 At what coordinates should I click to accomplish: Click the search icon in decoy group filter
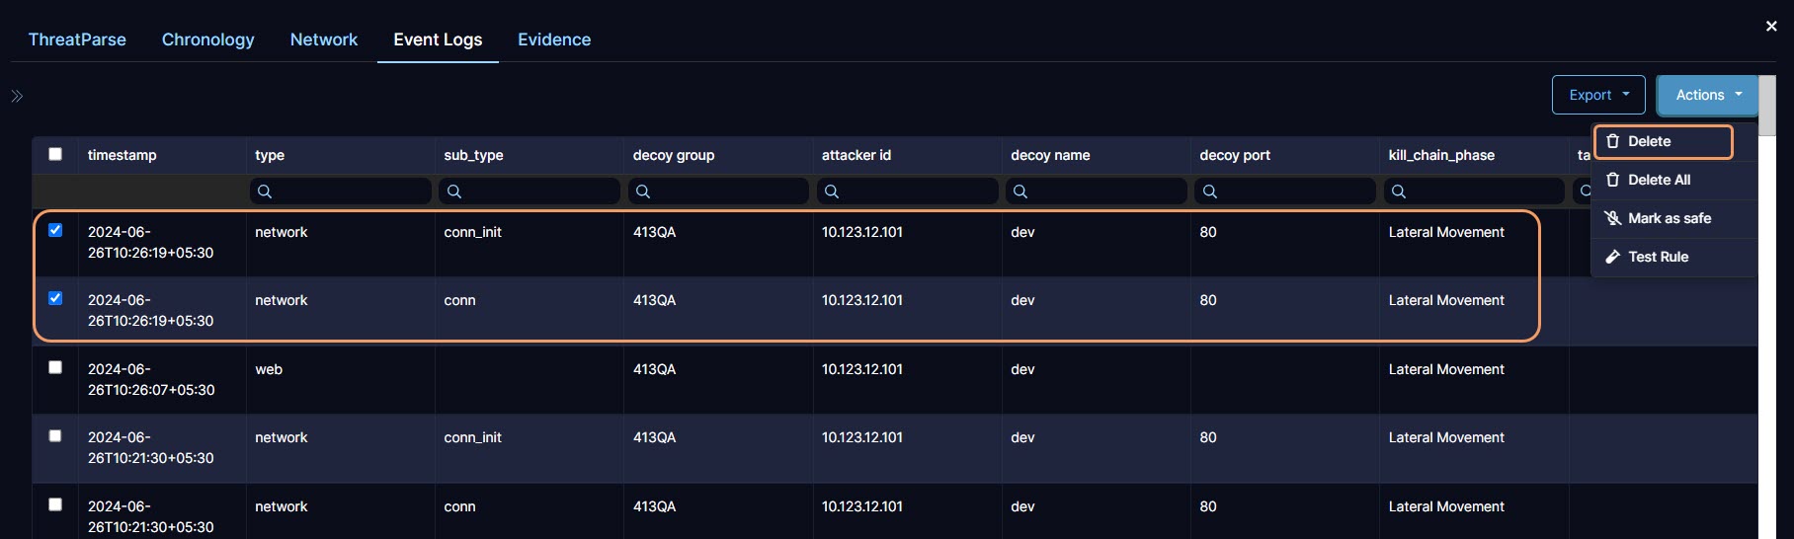(643, 192)
